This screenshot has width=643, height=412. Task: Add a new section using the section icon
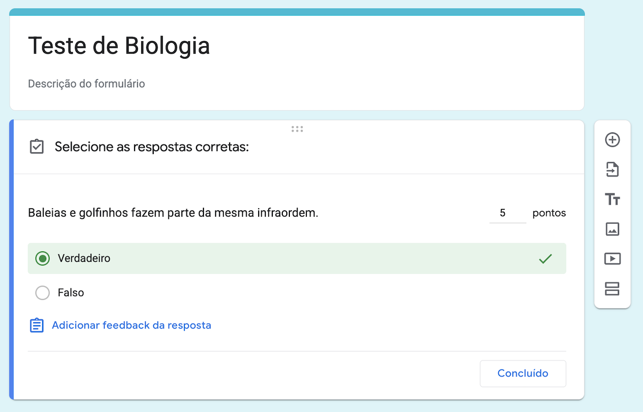point(612,289)
